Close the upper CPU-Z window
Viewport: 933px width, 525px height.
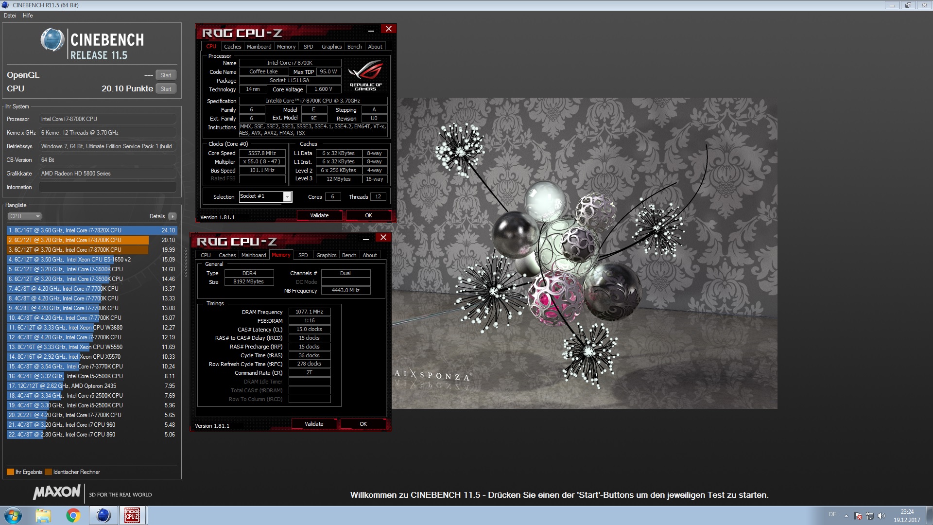coord(389,29)
